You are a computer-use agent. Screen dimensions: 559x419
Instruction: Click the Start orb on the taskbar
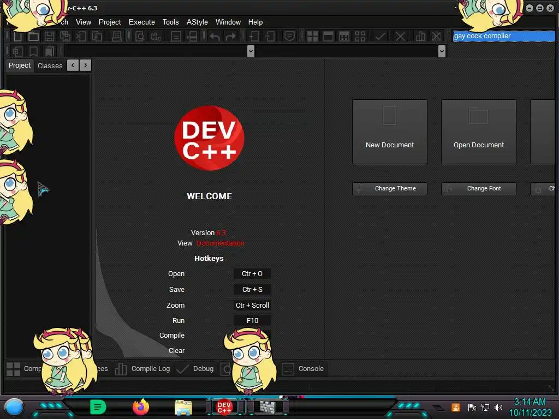(x=14, y=407)
